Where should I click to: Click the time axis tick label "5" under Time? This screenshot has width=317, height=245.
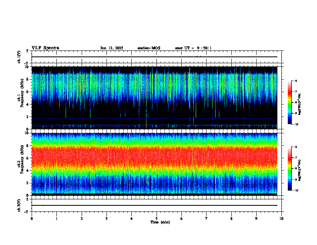click(x=156, y=219)
